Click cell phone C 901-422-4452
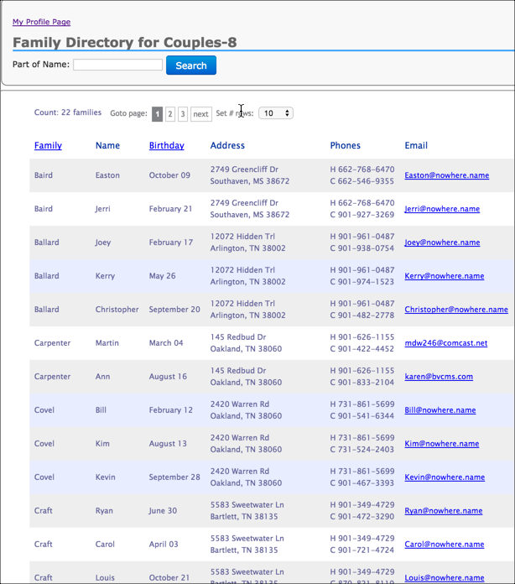515x584 pixels. [x=362, y=348]
